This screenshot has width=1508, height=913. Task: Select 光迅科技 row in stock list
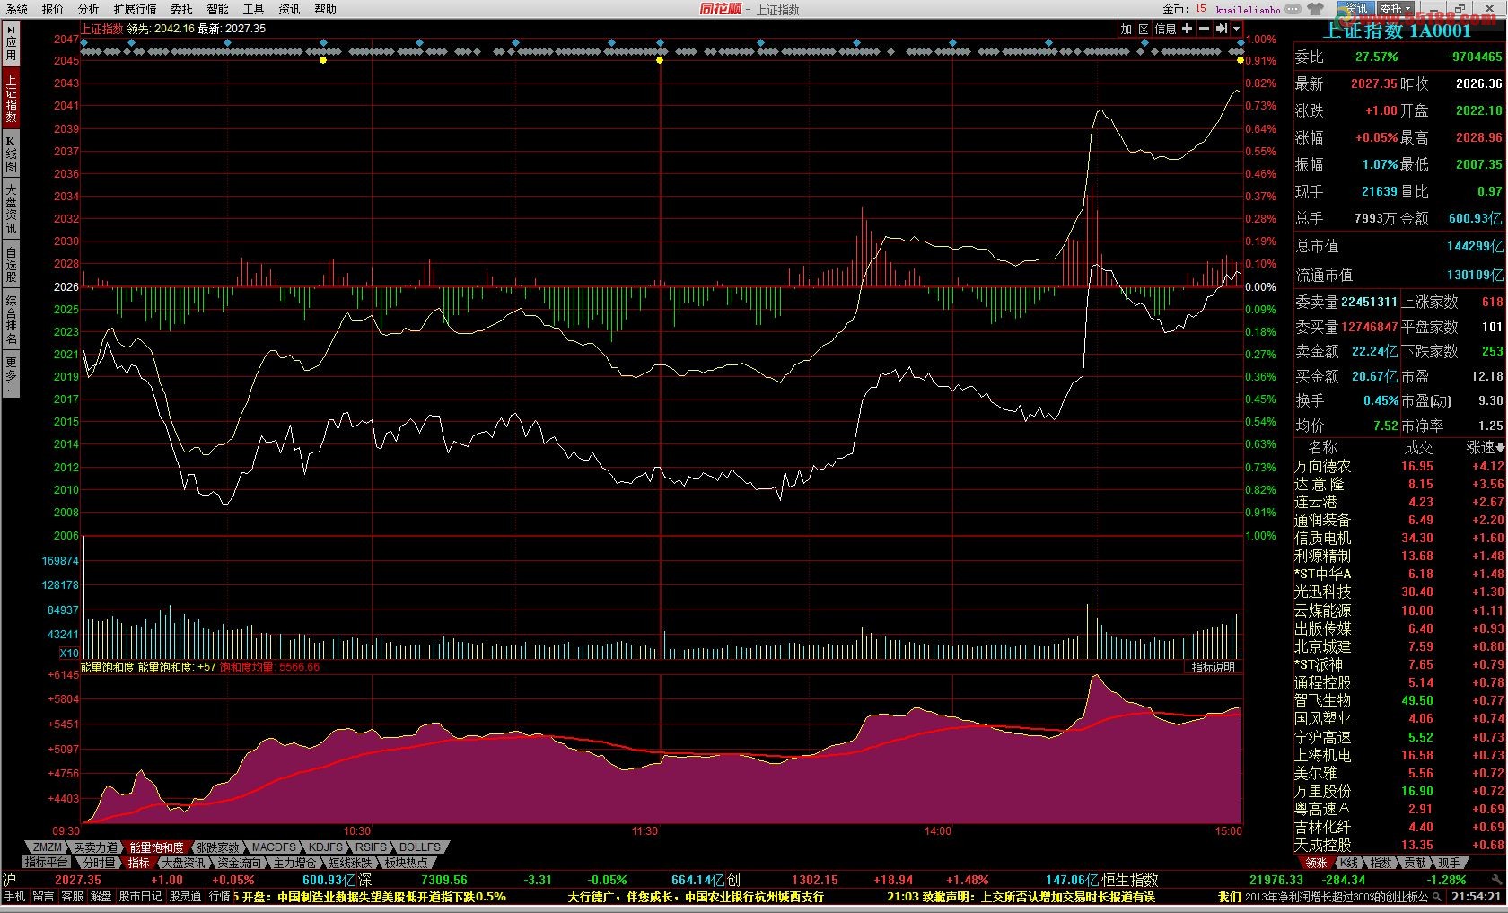click(1399, 592)
